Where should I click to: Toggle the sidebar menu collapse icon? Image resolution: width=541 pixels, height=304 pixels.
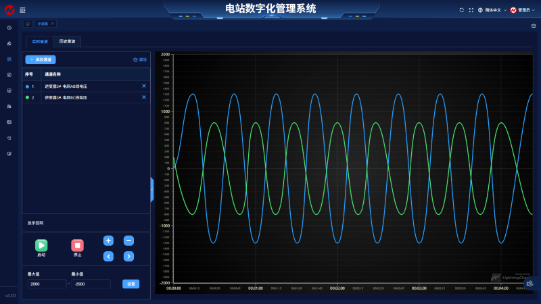(x=22, y=10)
